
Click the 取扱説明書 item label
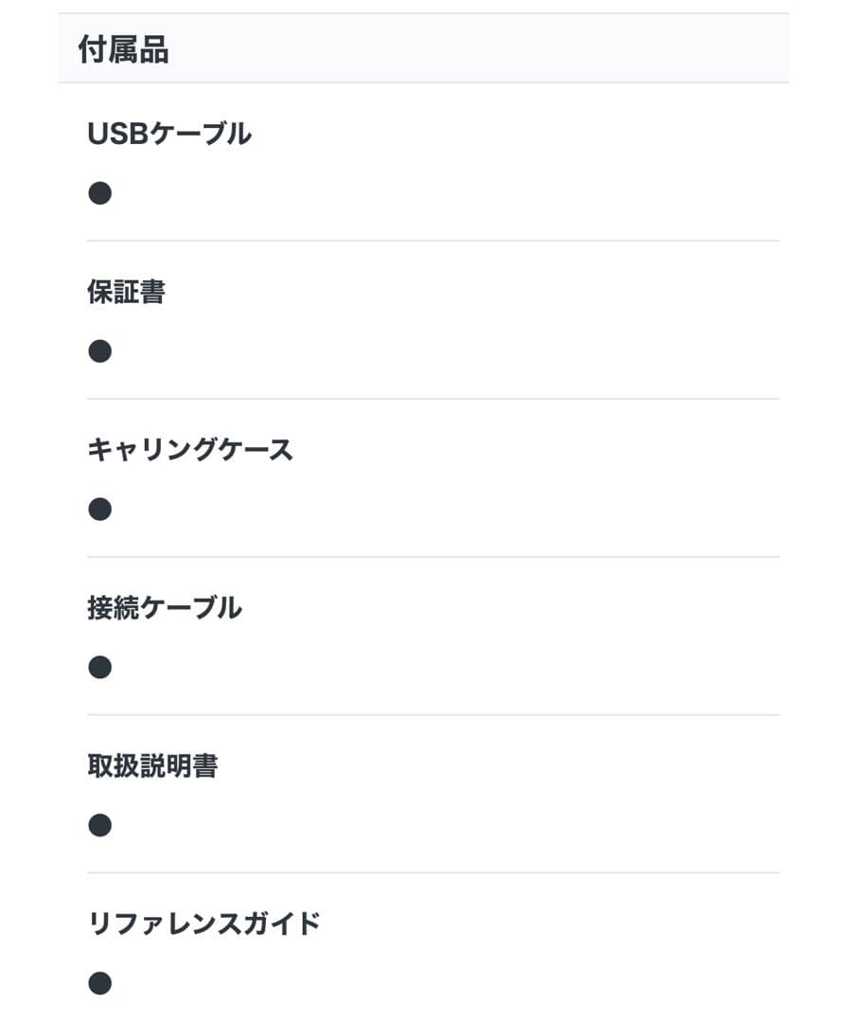[152, 766]
